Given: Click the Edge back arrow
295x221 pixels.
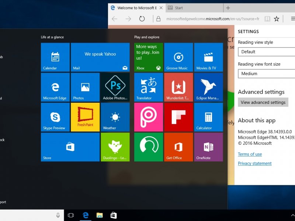Looking at the screenshot, I should click(x=115, y=19).
